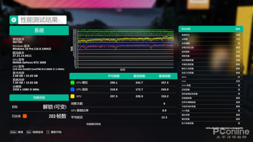Click the SSAO 质量 setting row
Image resolution: width=253 pixels, height=142 pixels.
[210, 85]
